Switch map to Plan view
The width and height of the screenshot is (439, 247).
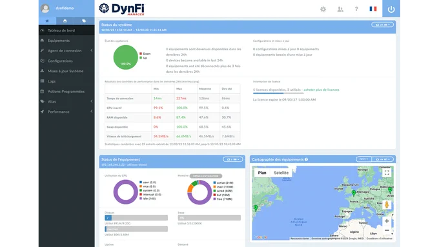262,173
